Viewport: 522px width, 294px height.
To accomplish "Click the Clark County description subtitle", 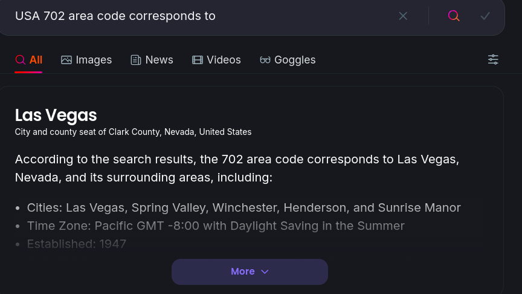I will pyautogui.click(x=133, y=132).
